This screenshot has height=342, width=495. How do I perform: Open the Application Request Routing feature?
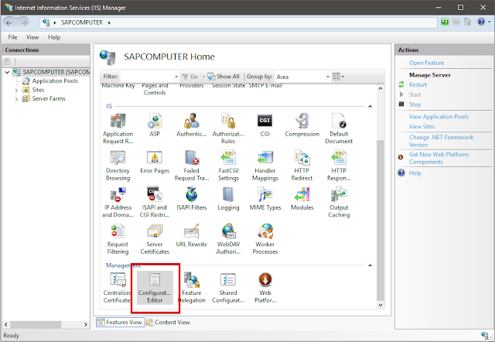pos(118,129)
